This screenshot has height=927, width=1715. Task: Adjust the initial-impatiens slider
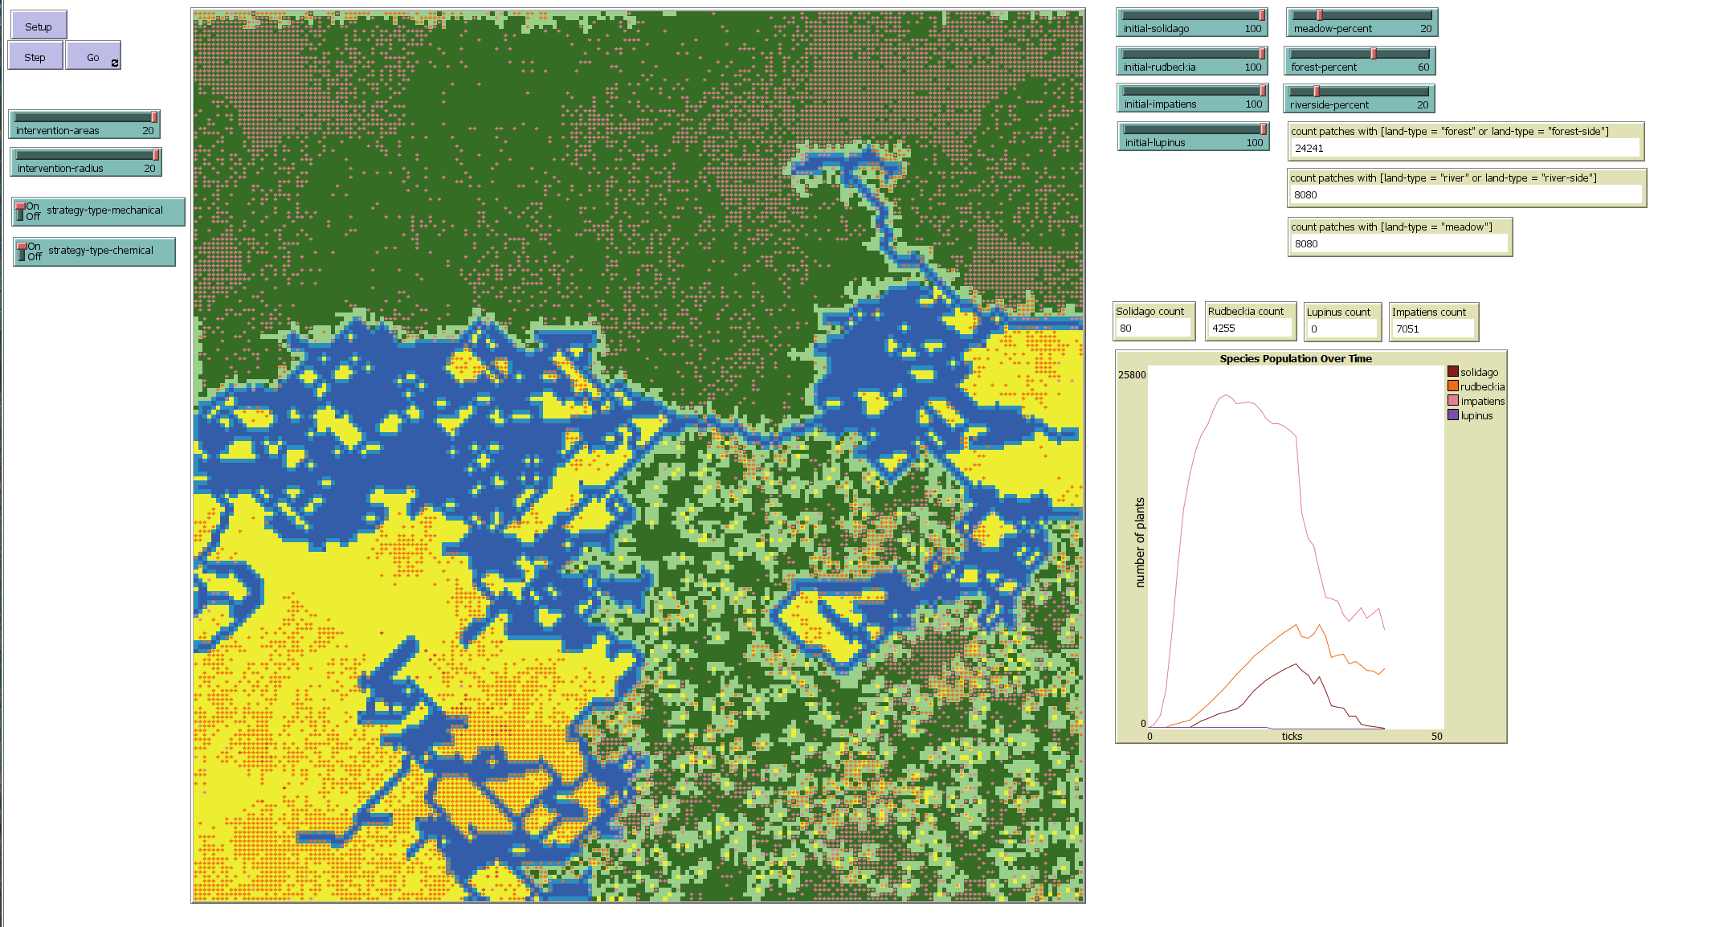point(1192,92)
